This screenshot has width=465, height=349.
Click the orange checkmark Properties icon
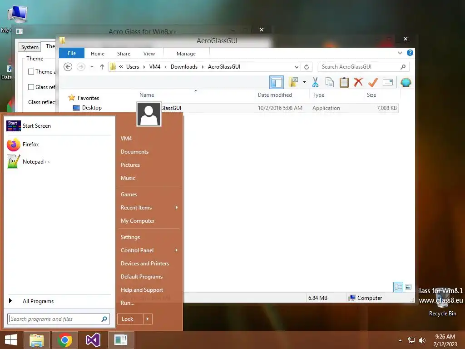373,82
